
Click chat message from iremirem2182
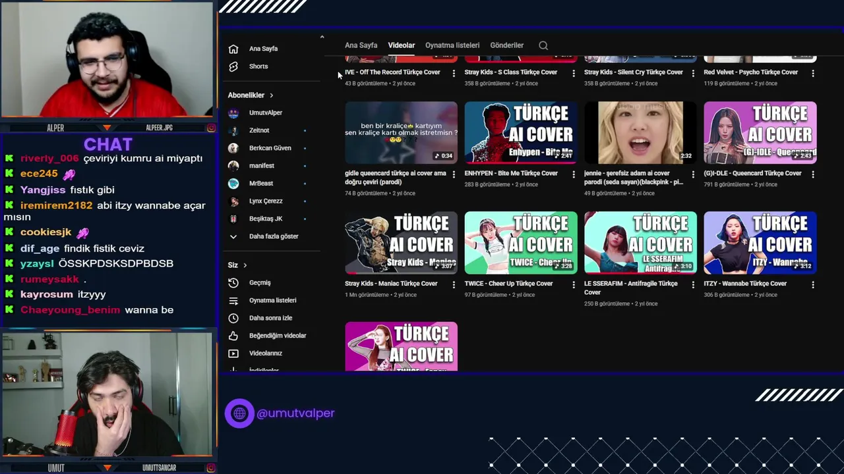[105, 211]
